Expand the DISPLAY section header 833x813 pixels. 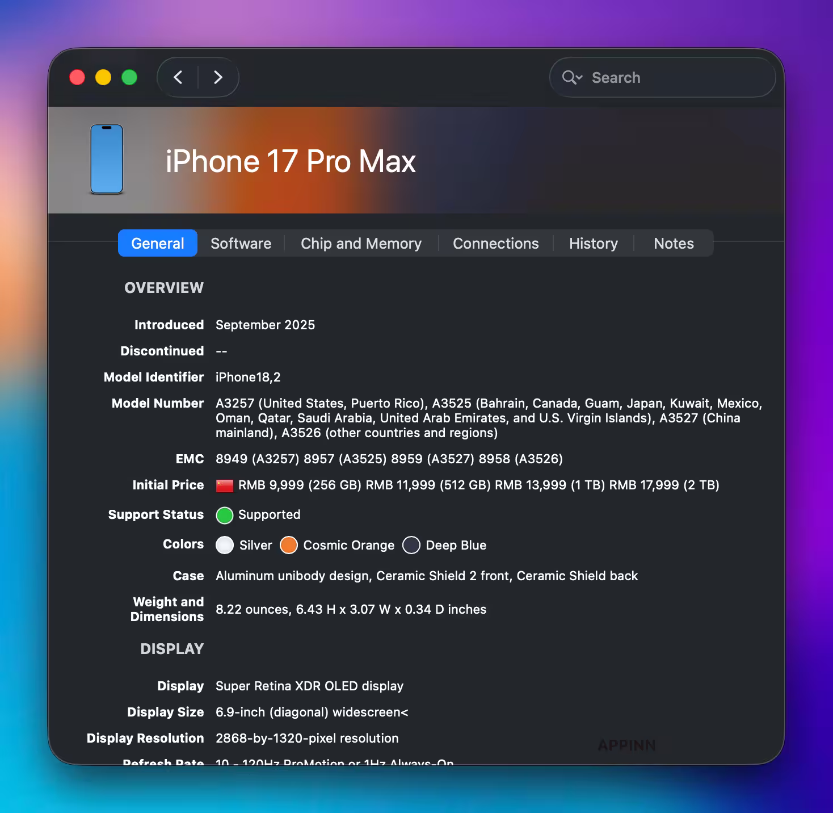tap(172, 649)
